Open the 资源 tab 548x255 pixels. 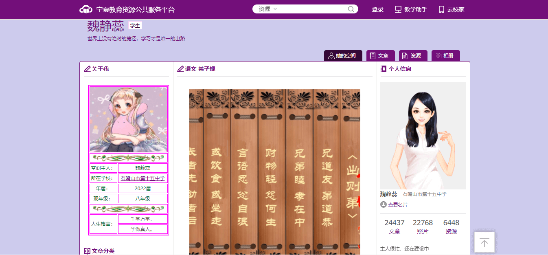click(411, 56)
